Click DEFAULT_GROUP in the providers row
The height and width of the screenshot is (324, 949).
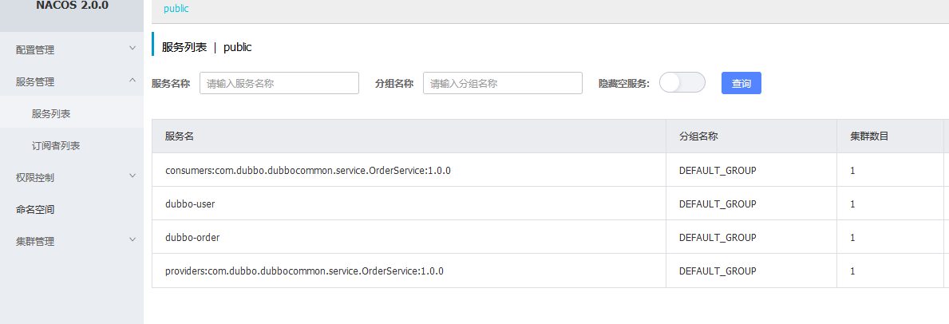click(718, 271)
